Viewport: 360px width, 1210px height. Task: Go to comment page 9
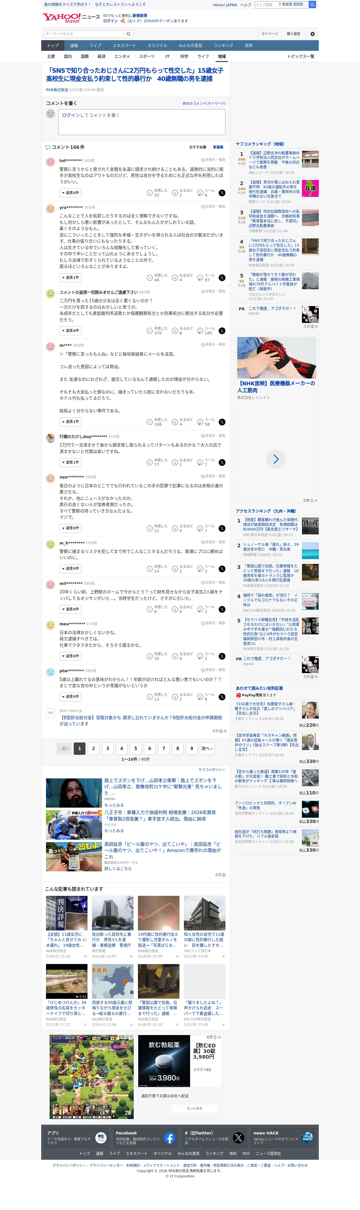click(192, 748)
